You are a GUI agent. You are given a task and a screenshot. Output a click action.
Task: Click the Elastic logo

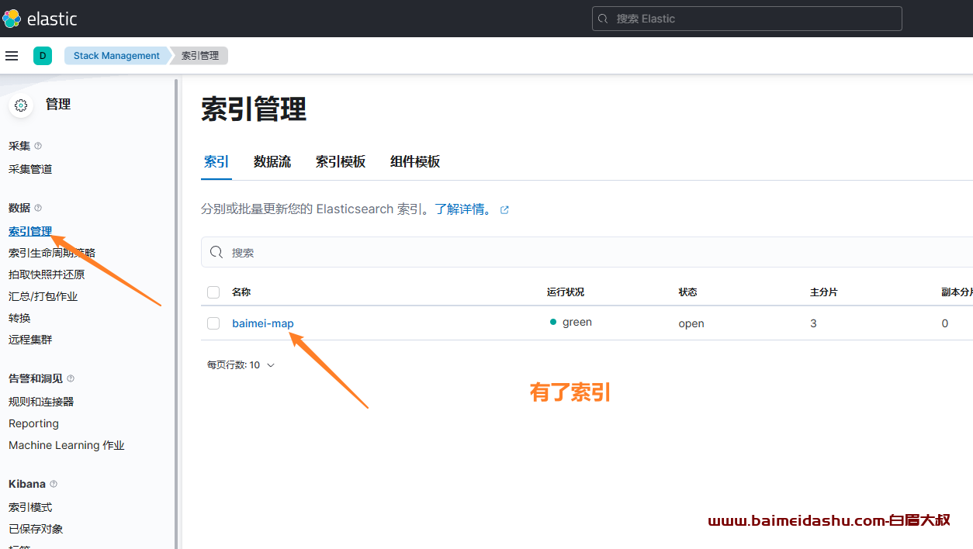point(40,19)
